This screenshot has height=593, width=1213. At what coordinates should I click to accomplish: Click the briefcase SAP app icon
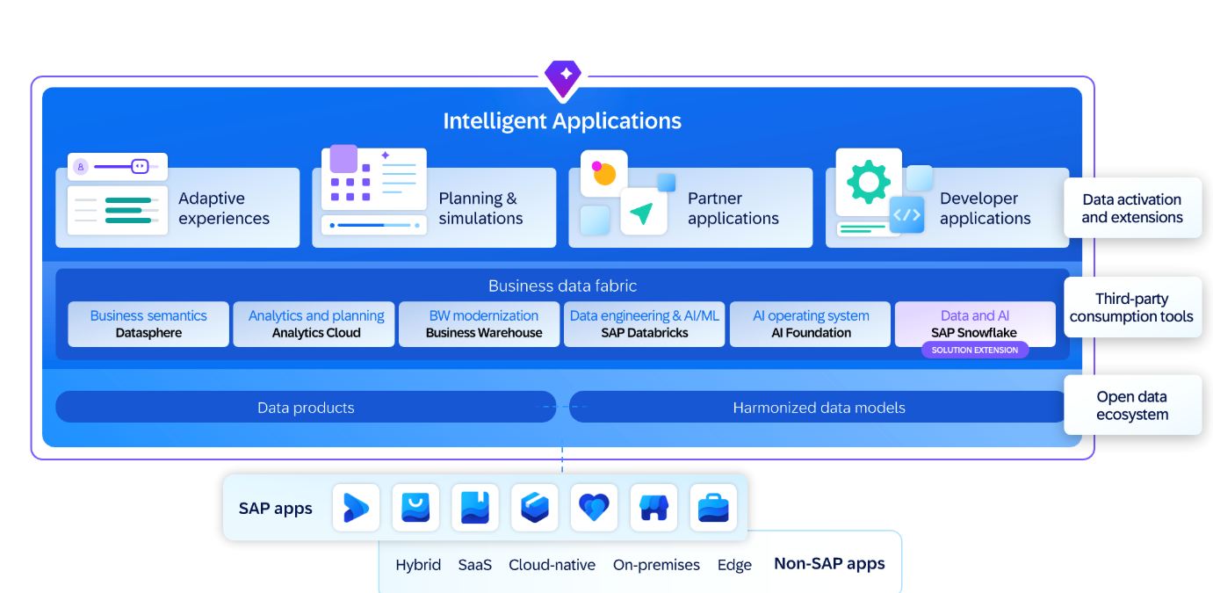coord(713,508)
